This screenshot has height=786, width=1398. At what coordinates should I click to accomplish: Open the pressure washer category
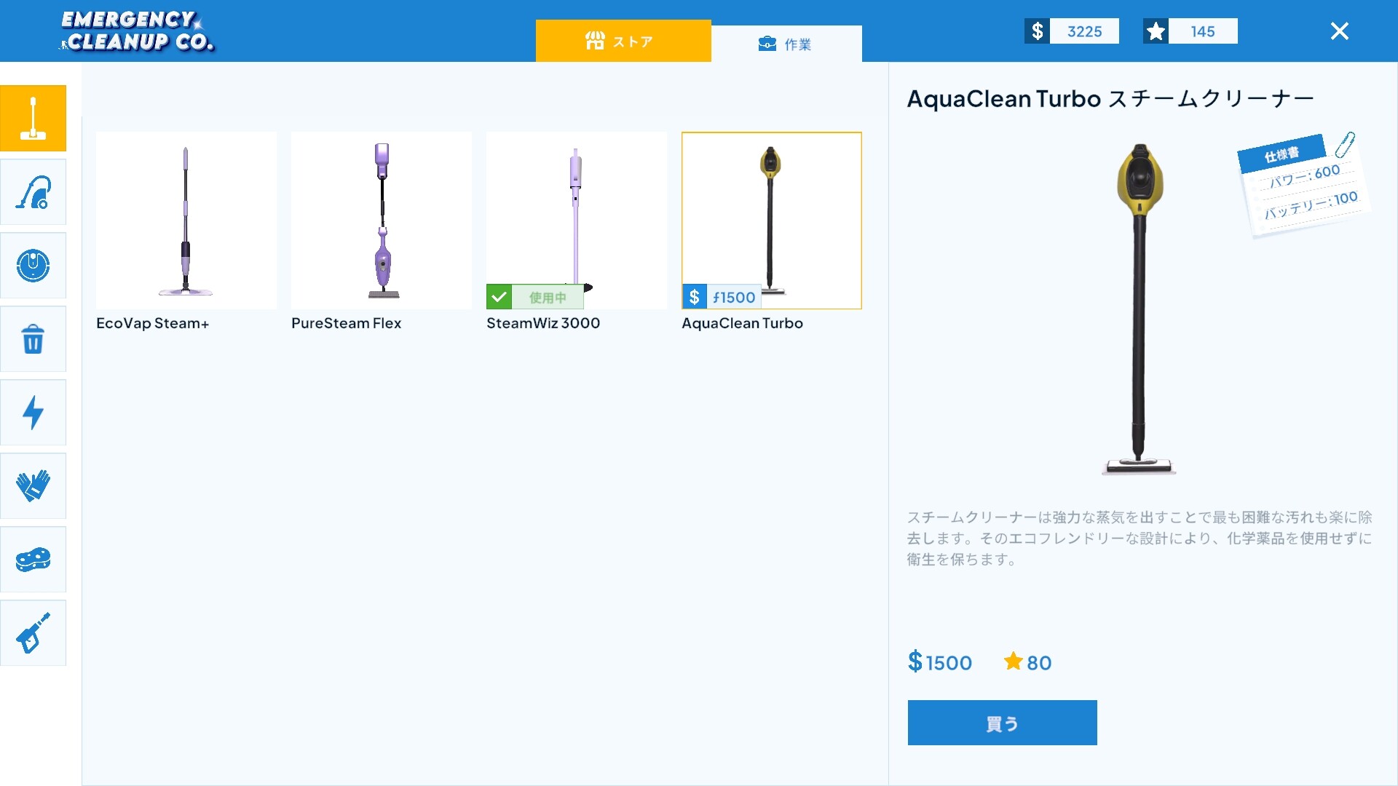(x=33, y=633)
